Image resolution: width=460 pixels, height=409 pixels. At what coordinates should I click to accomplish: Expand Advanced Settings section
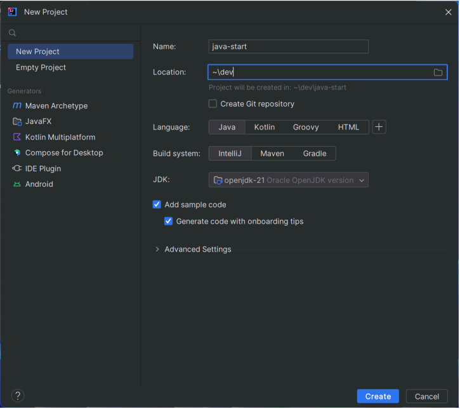157,250
